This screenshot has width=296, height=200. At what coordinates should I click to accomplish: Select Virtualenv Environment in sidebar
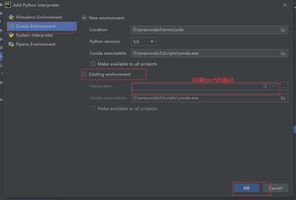point(42,17)
